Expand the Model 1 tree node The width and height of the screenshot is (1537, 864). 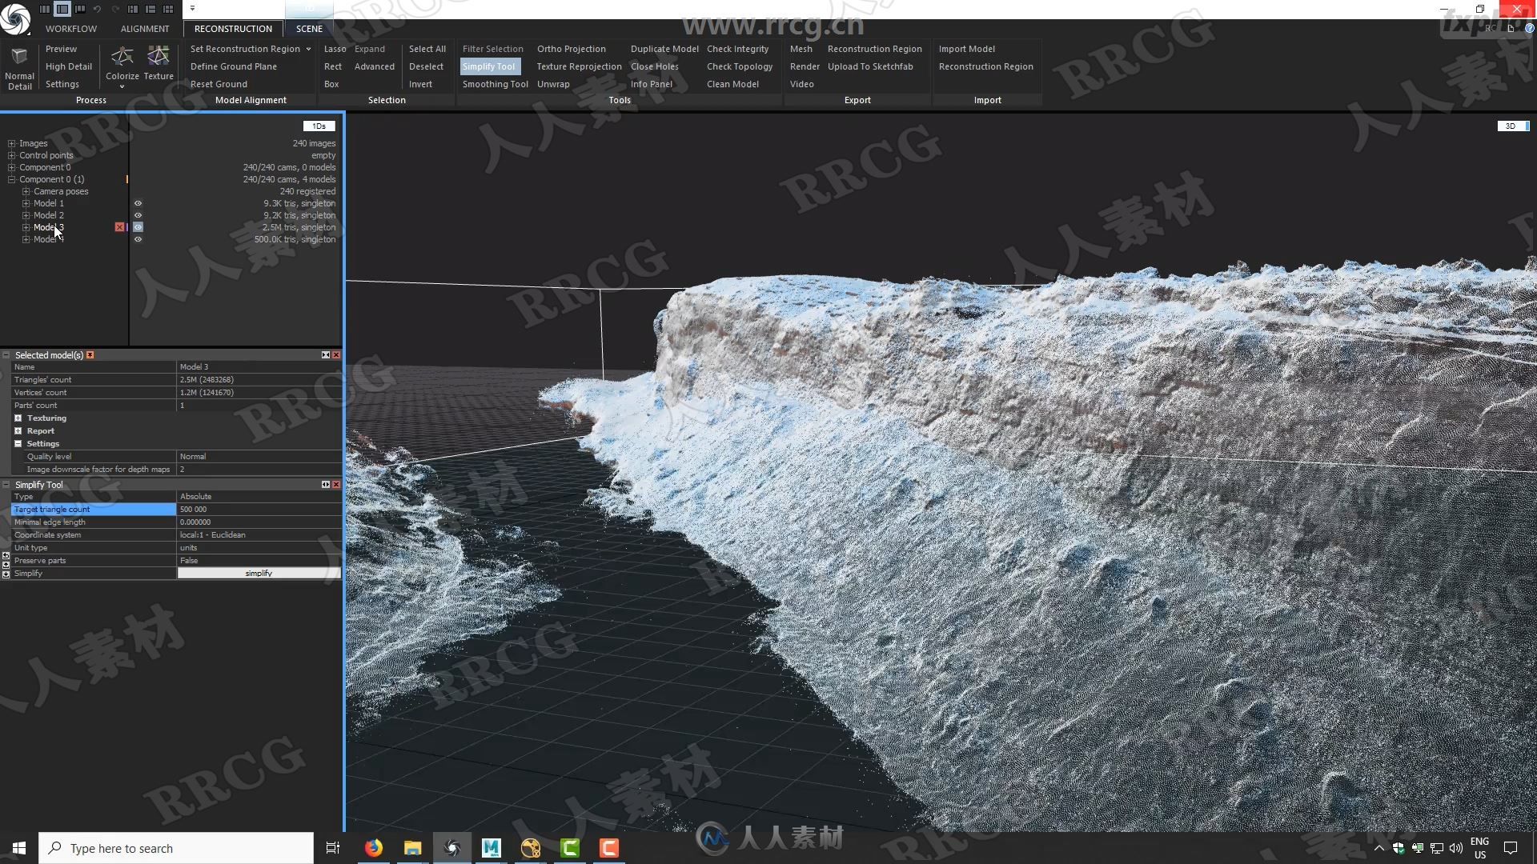click(x=26, y=203)
